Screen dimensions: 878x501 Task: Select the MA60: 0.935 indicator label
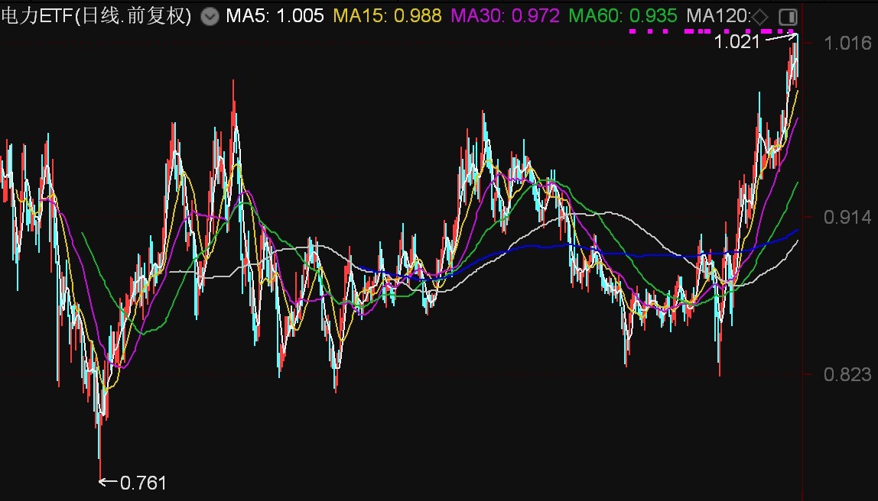[x=623, y=15]
